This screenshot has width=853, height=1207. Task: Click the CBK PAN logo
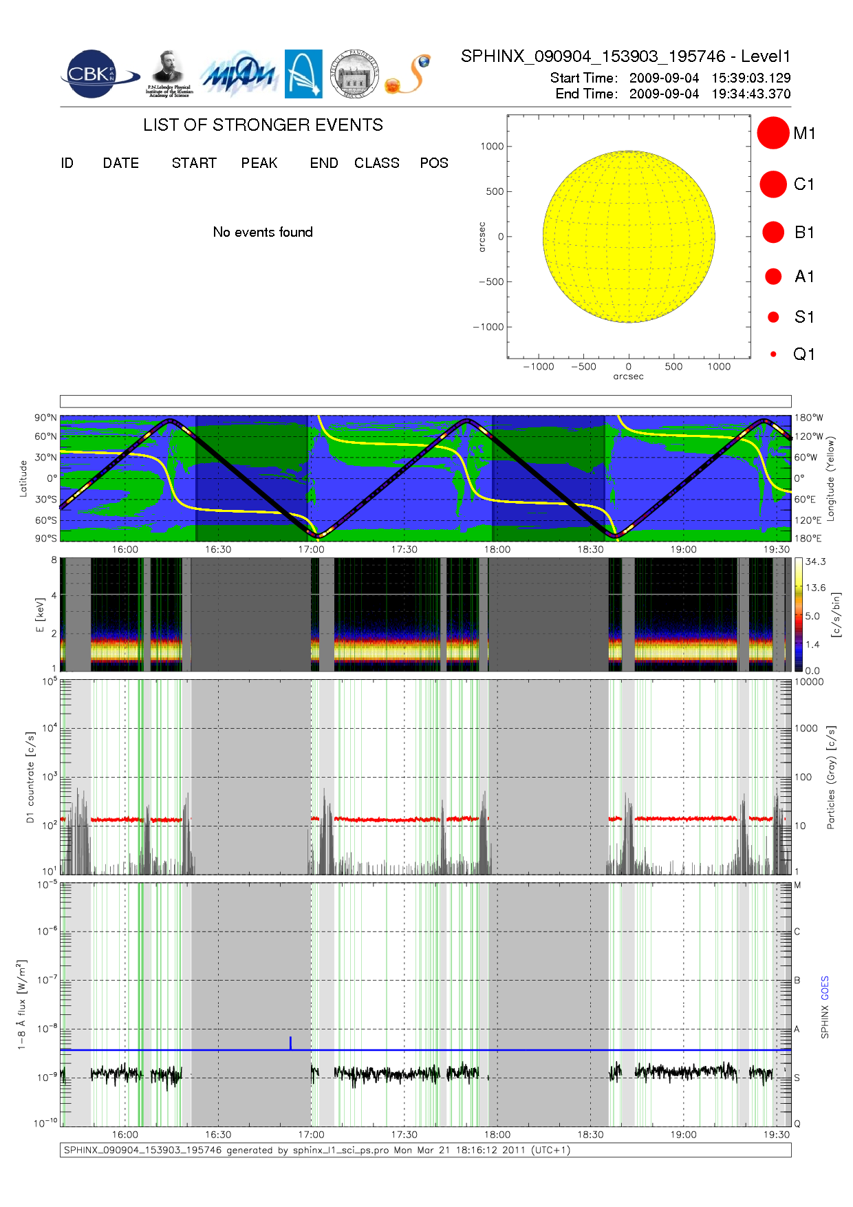click(x=100, y=74)
